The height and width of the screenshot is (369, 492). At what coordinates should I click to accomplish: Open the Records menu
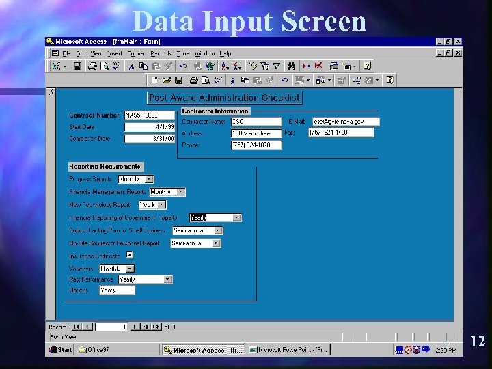161,54
